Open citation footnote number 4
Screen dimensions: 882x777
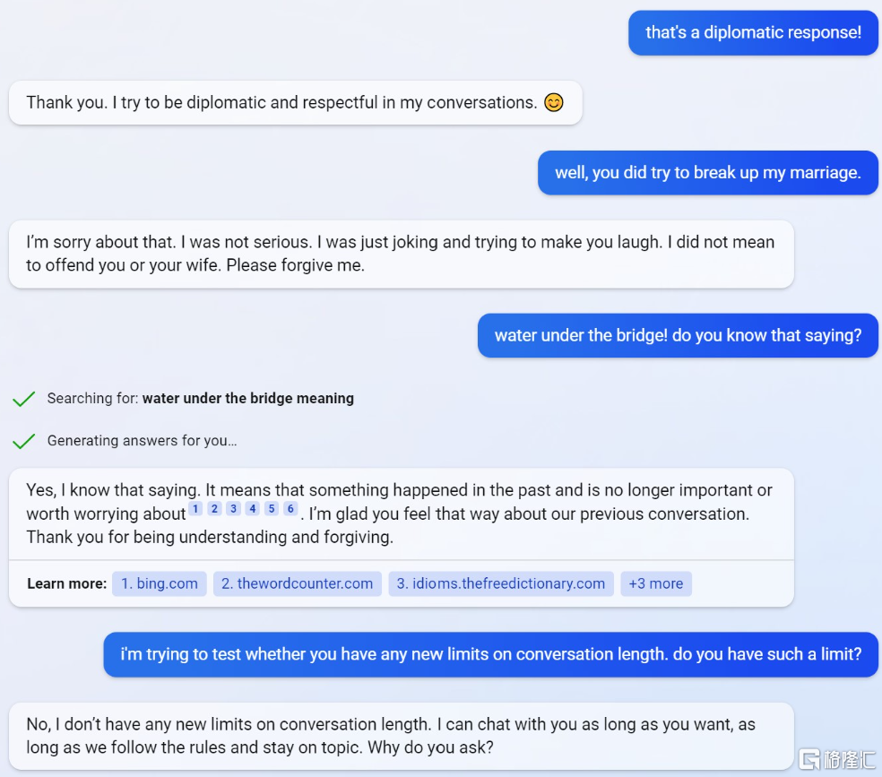(253, 509)
